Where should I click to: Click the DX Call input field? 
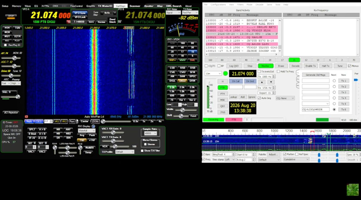coord(236,87)
